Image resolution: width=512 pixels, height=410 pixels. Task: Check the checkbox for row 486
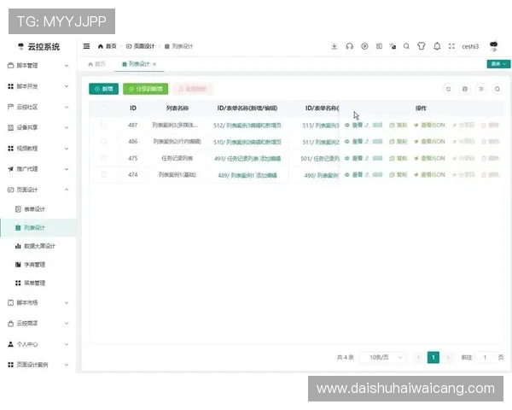point(103,141)
